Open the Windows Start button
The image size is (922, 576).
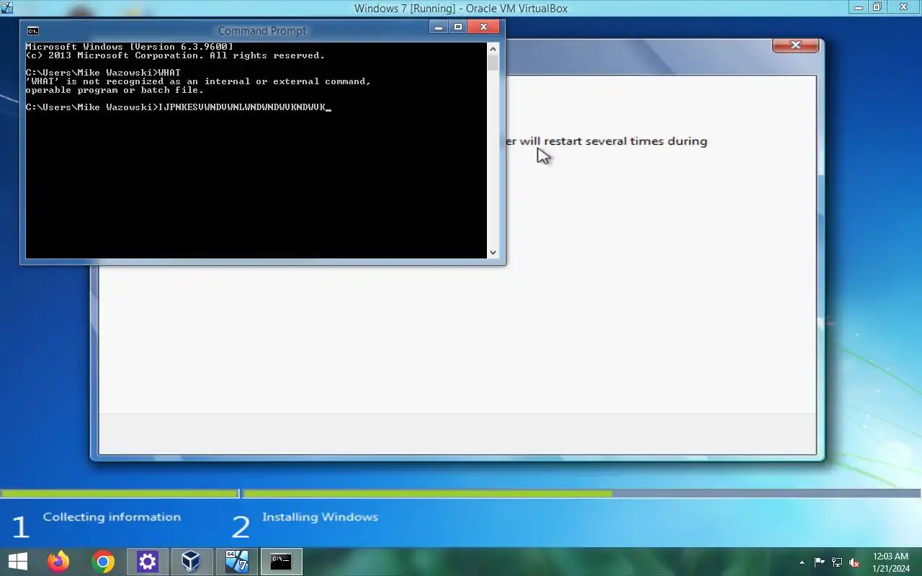pyautogui.click(x=18, y=562)
